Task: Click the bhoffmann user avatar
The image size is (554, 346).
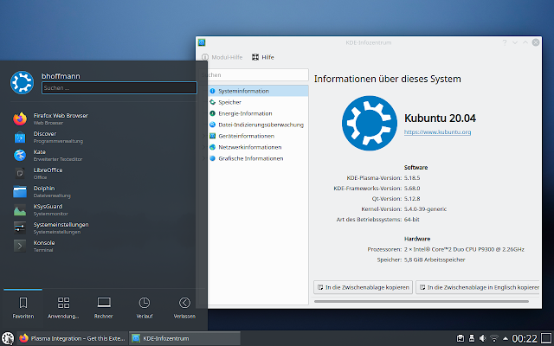Action: tap(22, 83)
